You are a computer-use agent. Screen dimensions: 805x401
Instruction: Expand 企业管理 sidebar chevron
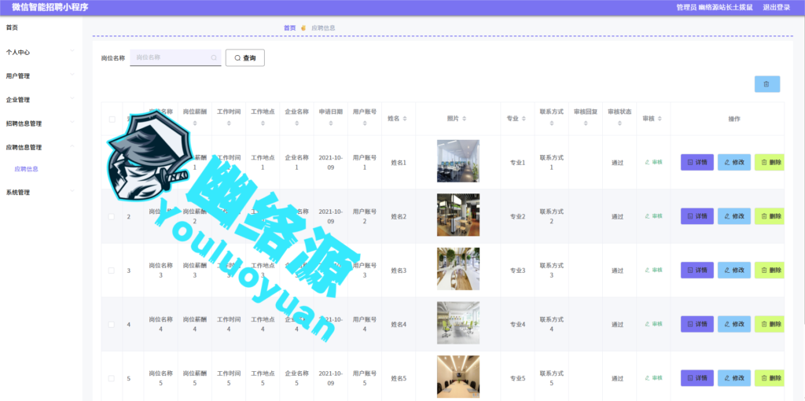(x=72, y=98)
